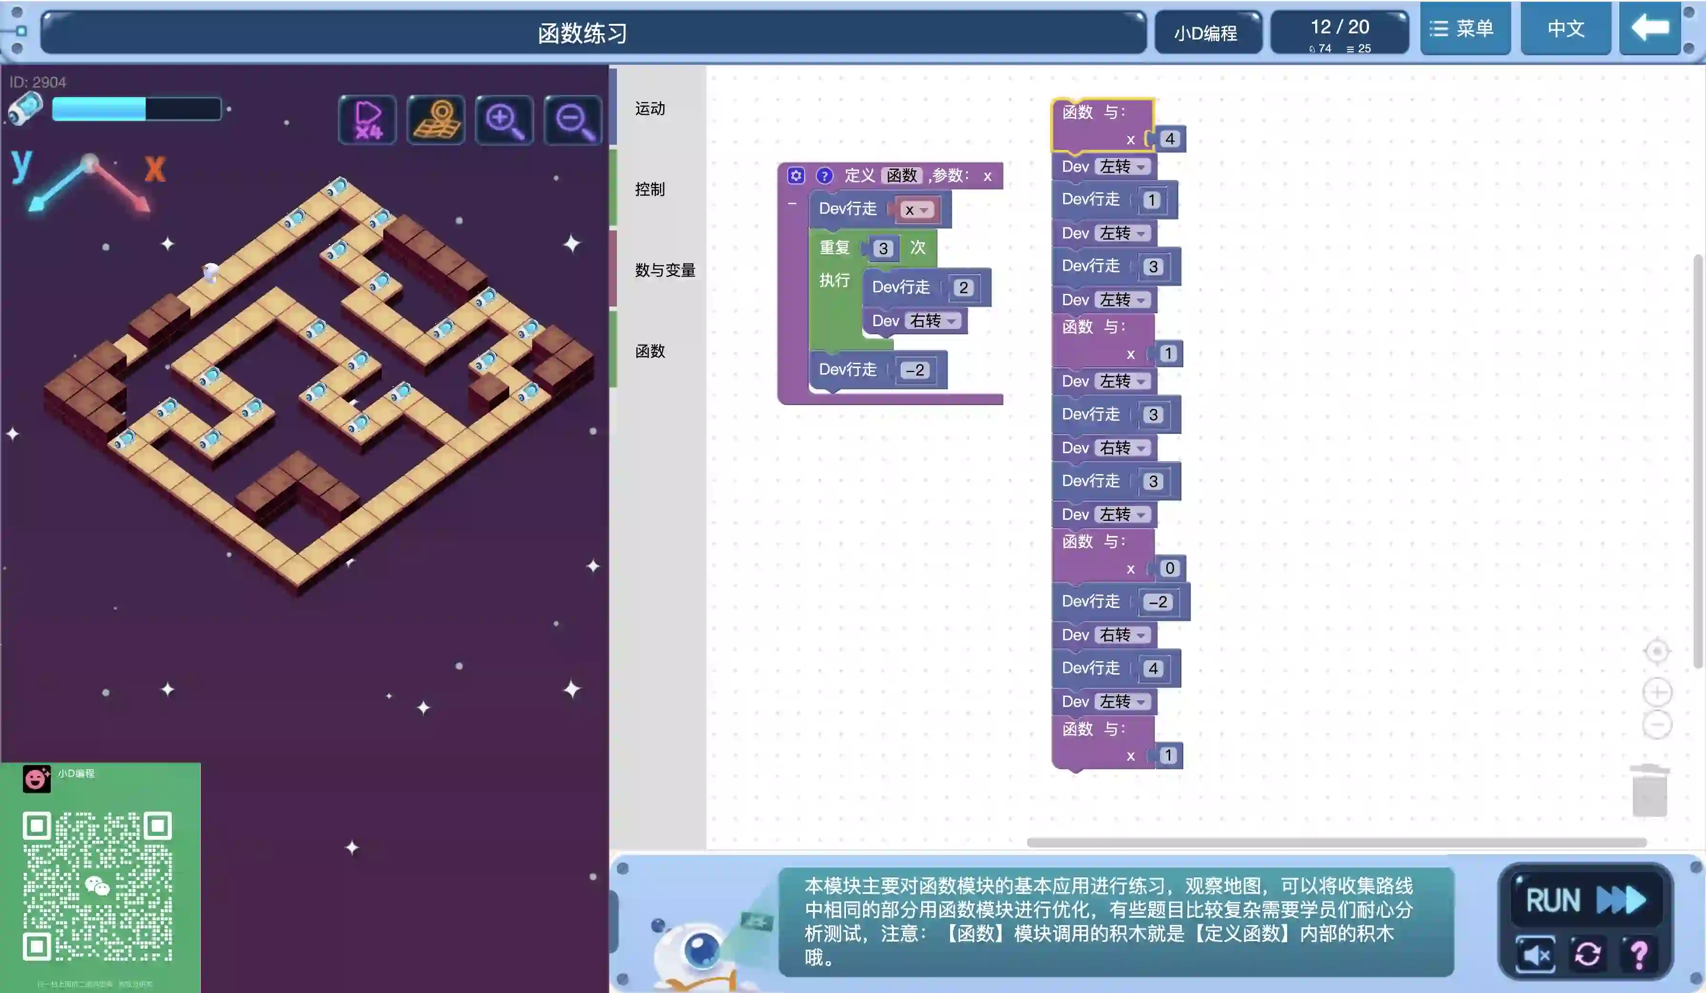
Task: Click the x4 speed-up icon
Action: tap(367, 120)
